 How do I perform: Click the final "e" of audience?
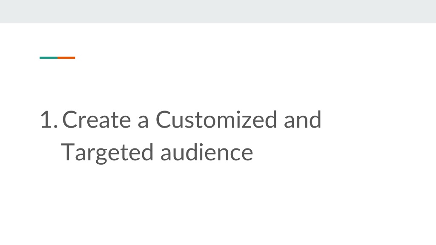coord(247,155)
